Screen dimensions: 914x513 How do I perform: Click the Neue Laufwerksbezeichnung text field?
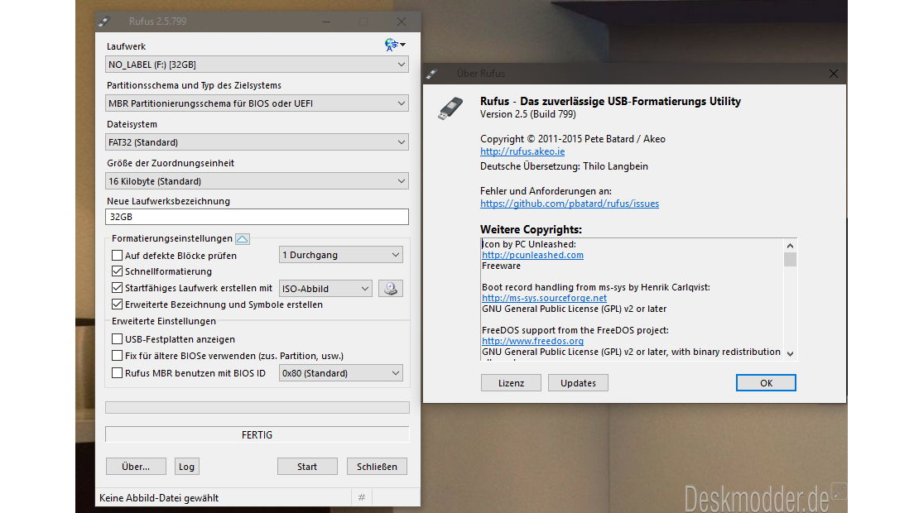click(x=257, y=217)
